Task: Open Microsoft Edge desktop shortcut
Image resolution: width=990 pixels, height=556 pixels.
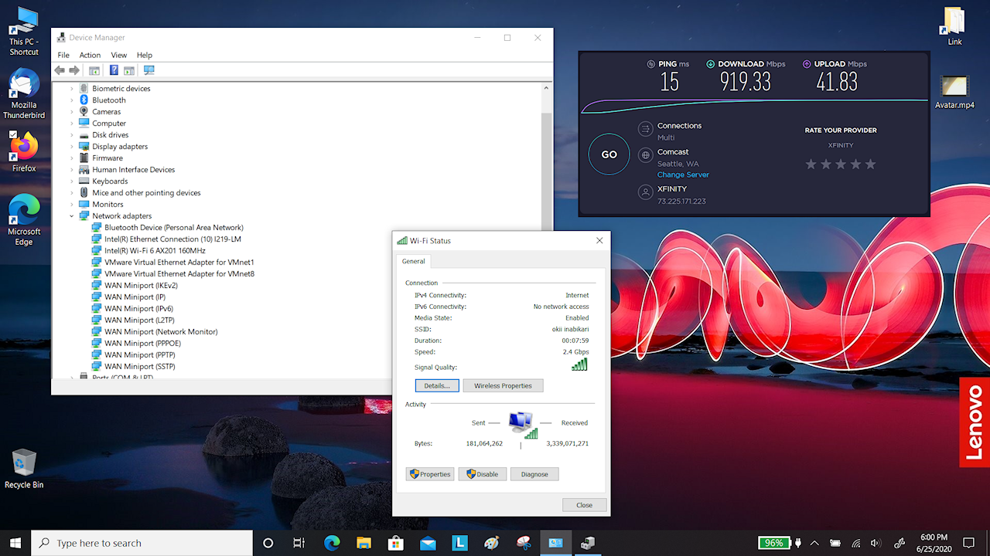Action: [x=24, y=220]
